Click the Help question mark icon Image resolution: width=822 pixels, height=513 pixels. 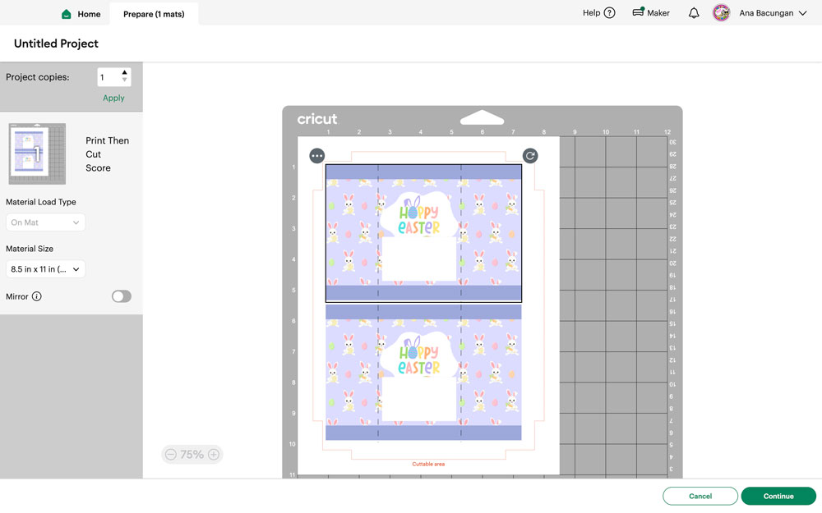pos(609,13)
